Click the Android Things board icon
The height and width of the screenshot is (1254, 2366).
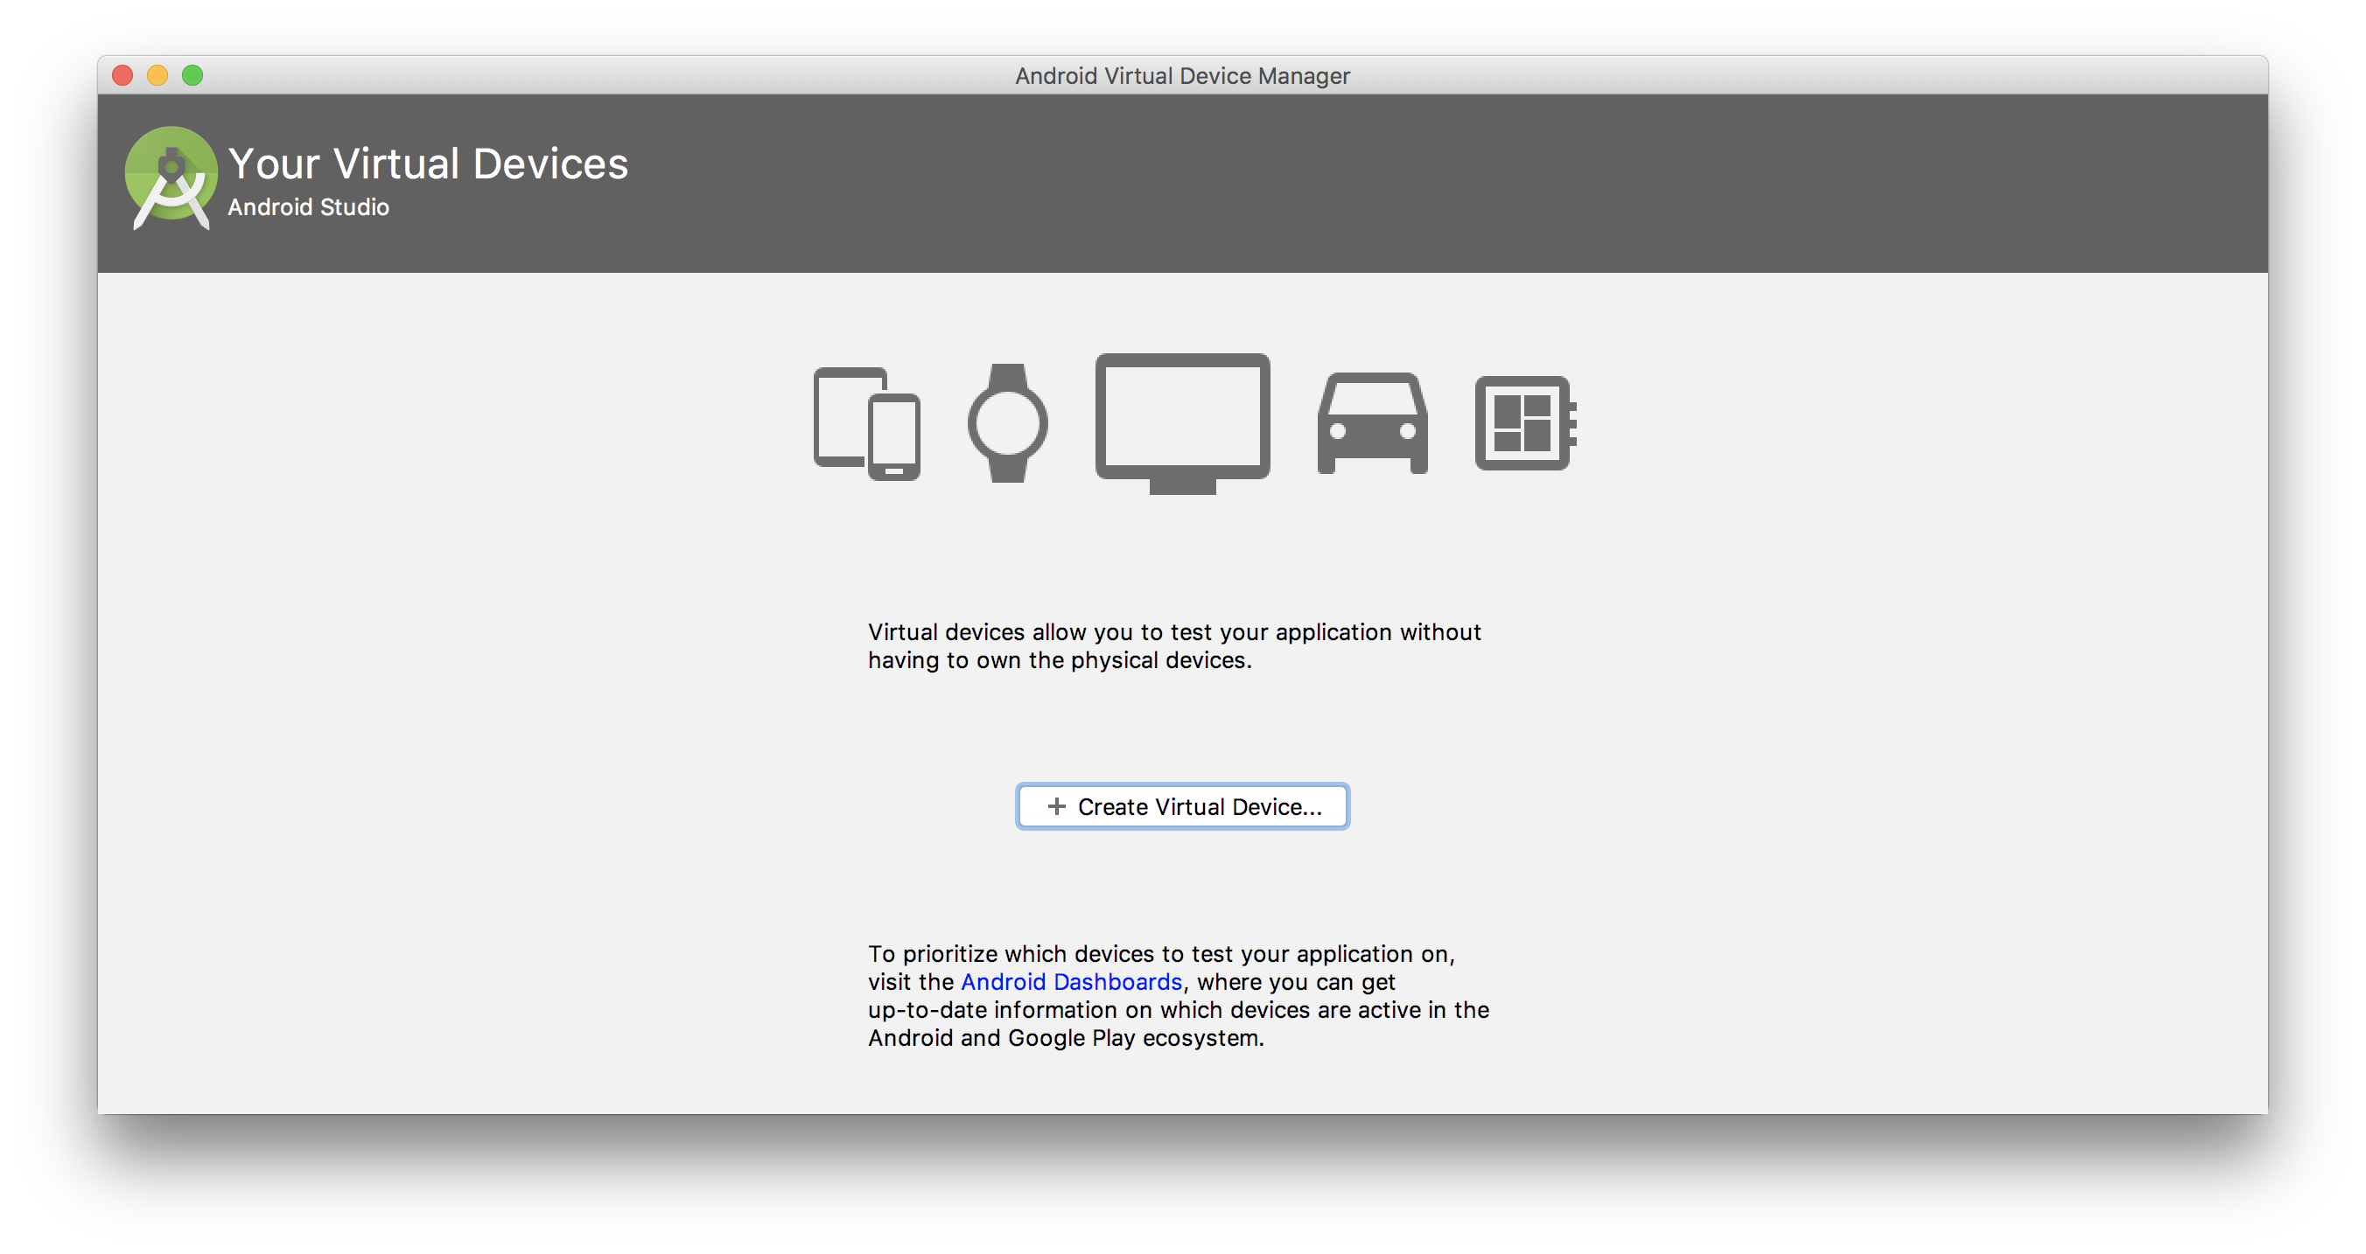coord(1524,422)
